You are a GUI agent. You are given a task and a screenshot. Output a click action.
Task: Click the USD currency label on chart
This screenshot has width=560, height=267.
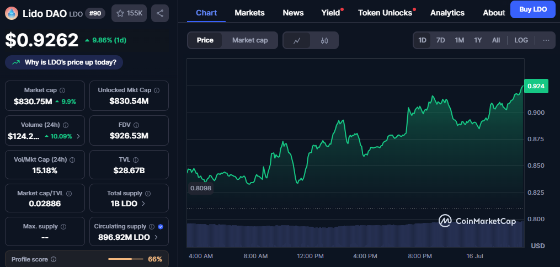tap(538, 246)
